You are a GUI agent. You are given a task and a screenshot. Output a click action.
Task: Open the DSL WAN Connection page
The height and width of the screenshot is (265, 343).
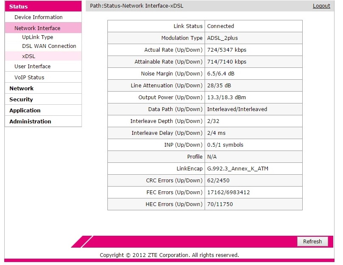pos(49,46)
